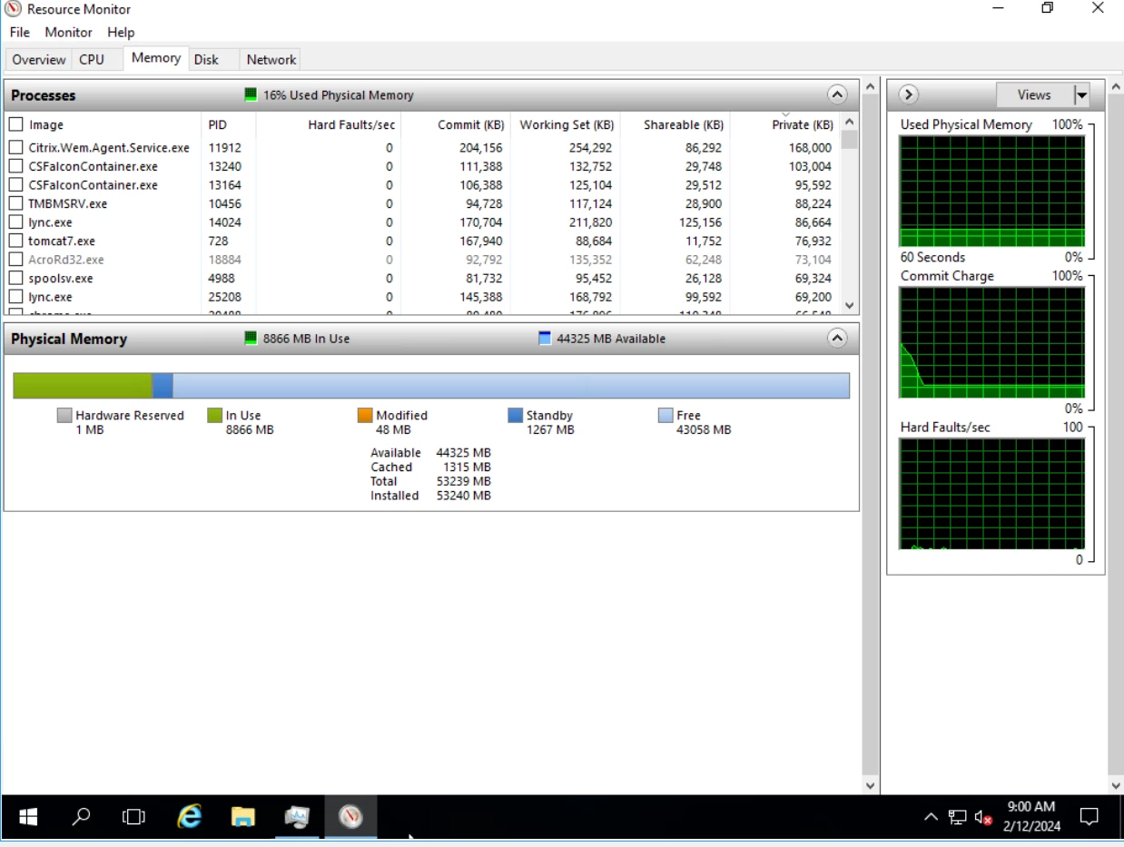Image resolution: width=1124 pixels, height=847 pixels.
Task: Check lync.exe PID 25208 checkbox
Action: [x=15, y=297]
